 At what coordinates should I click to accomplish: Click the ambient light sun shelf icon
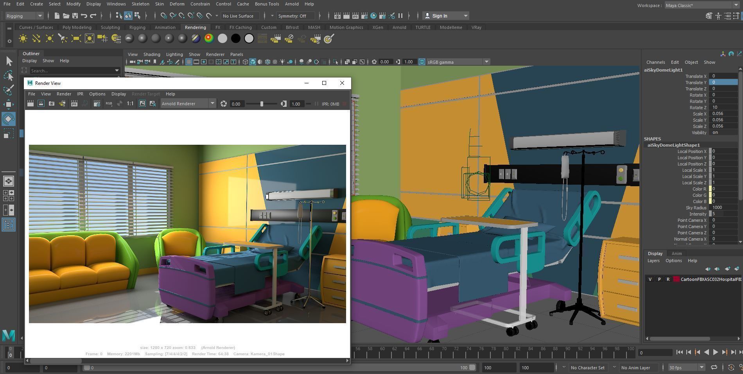point(23,38)
